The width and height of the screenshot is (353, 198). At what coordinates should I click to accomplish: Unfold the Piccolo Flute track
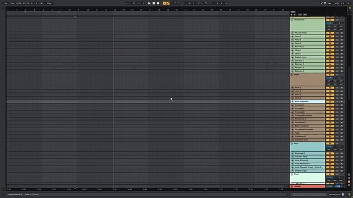(x=293, y=33)
